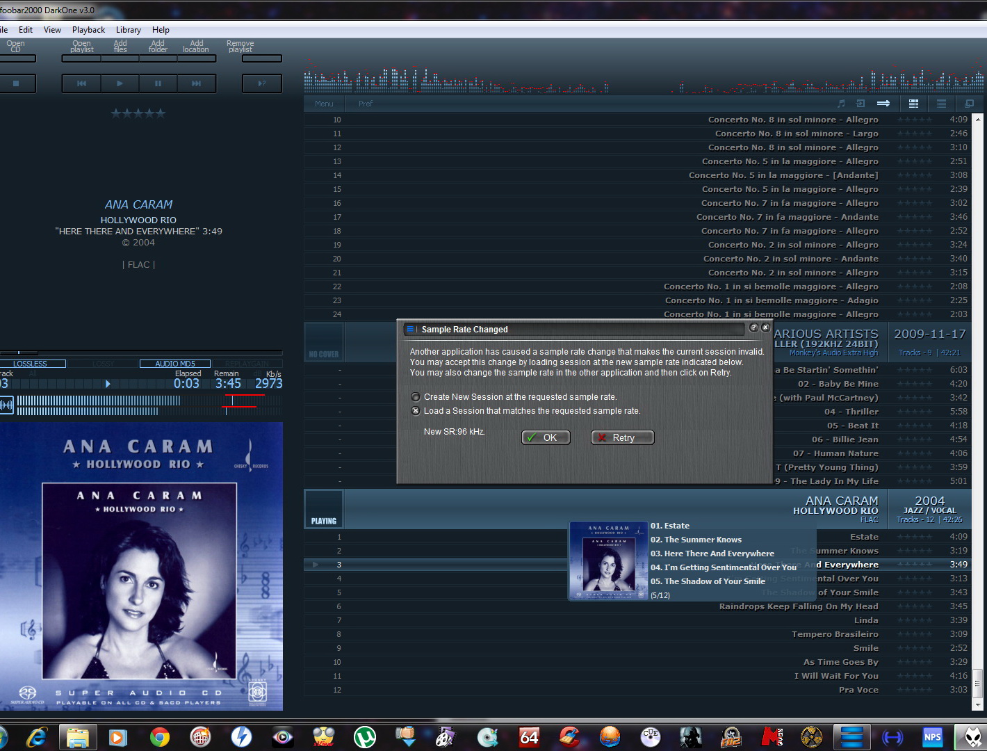Click the music note icon in playlist header
Image resolution: width=987 pixels, height=751 pixels.
pos(841,104)
